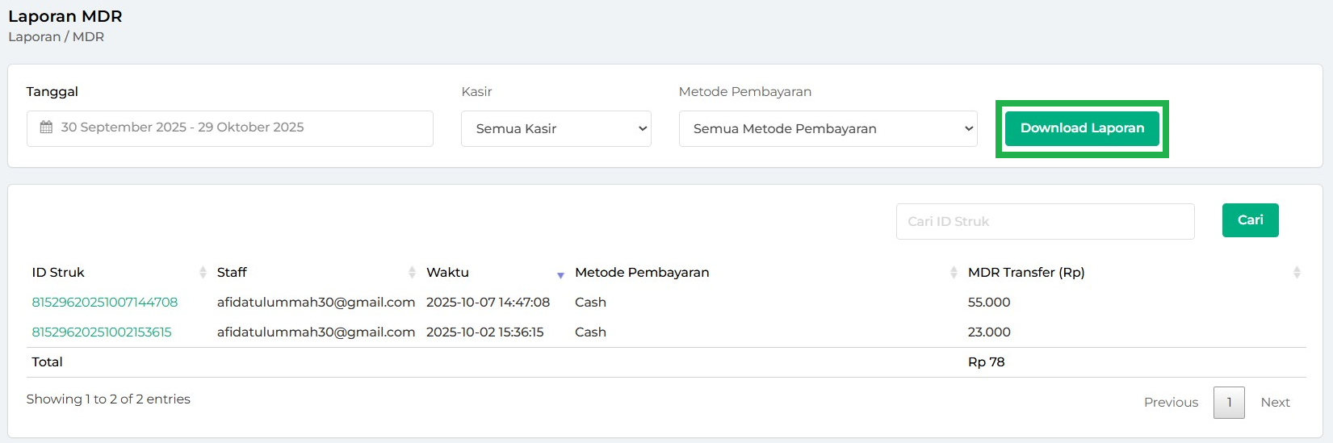Select page 1 in pagination
1333x443 pixels.
1229,403
